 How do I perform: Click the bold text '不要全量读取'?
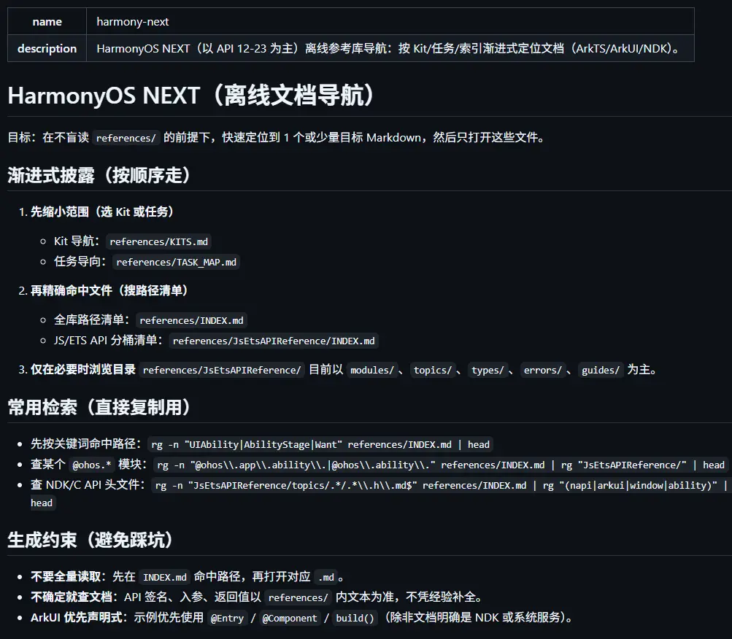click(66, 577)
